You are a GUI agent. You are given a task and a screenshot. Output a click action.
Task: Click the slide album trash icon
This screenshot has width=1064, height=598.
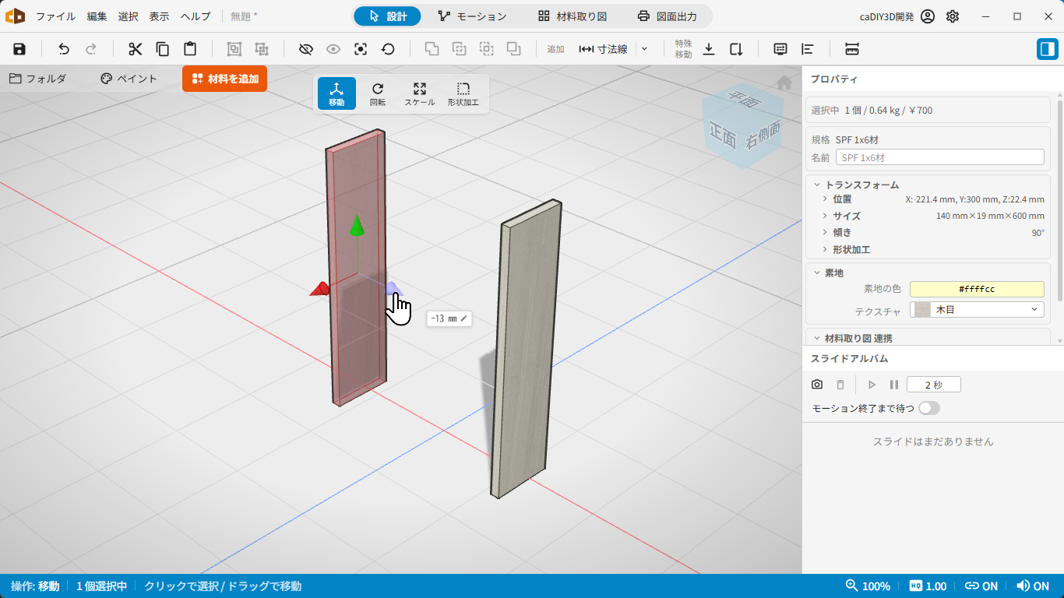[840, 385]
